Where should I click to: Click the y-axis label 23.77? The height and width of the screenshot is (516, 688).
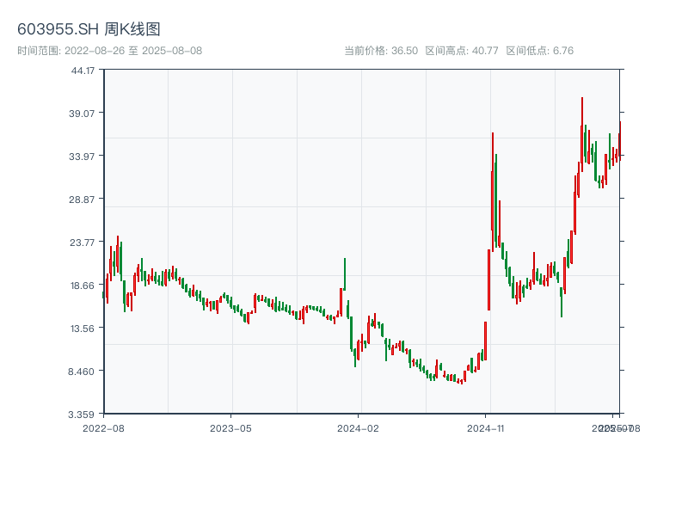click(82, 243)
